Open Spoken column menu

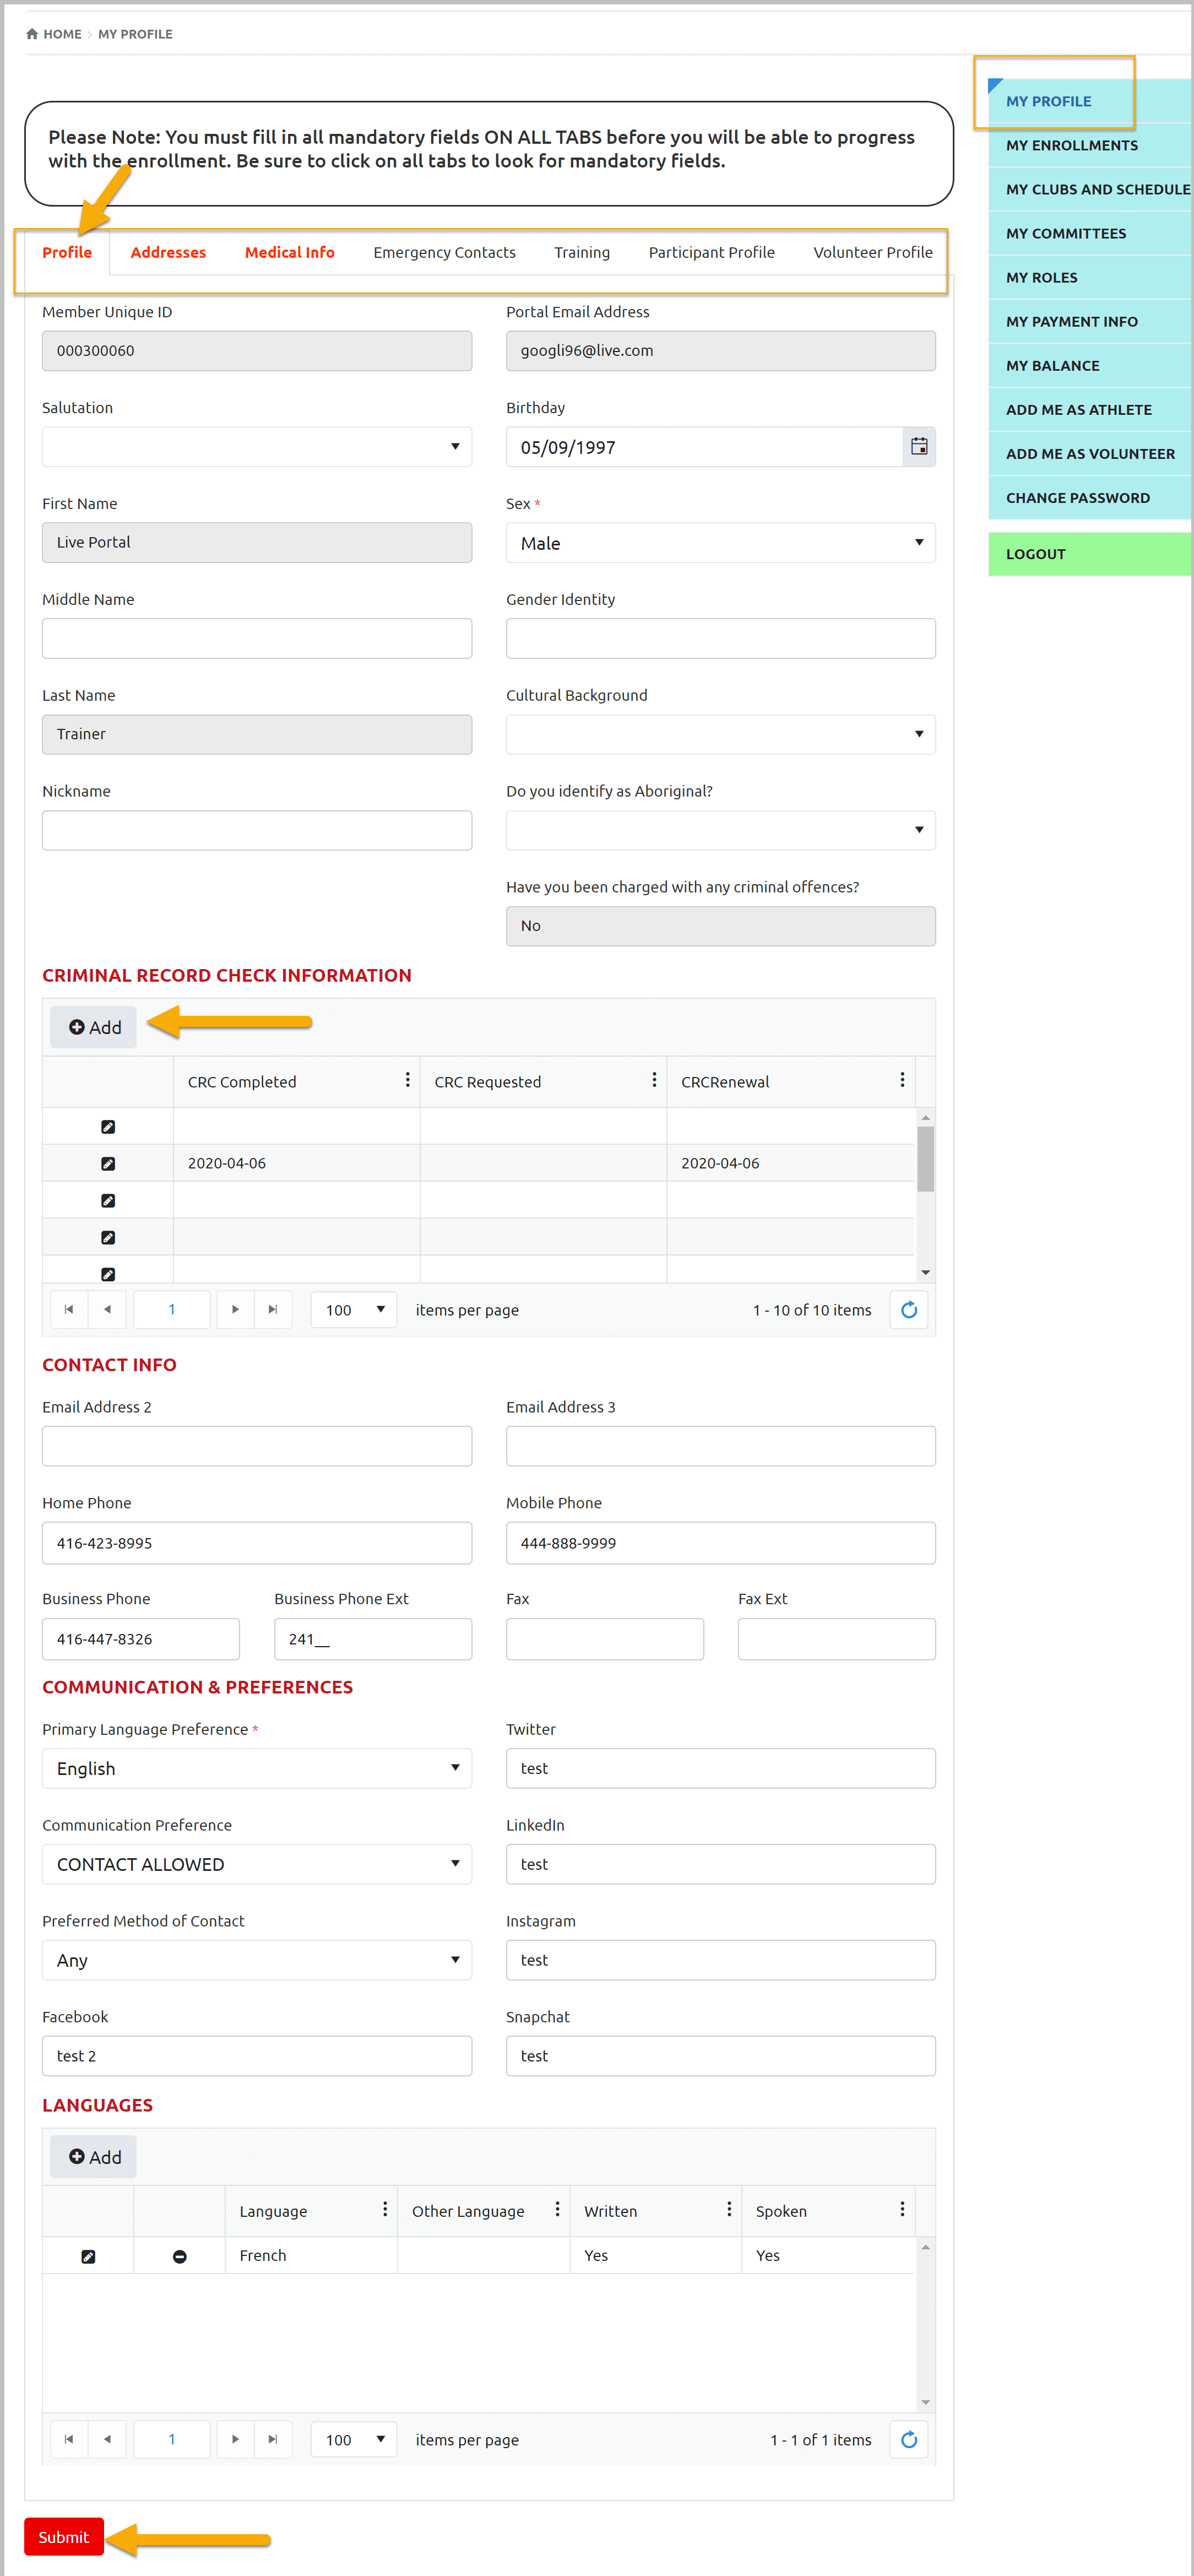(902, 2209)
